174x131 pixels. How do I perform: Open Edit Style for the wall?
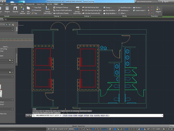coord(28,10)
